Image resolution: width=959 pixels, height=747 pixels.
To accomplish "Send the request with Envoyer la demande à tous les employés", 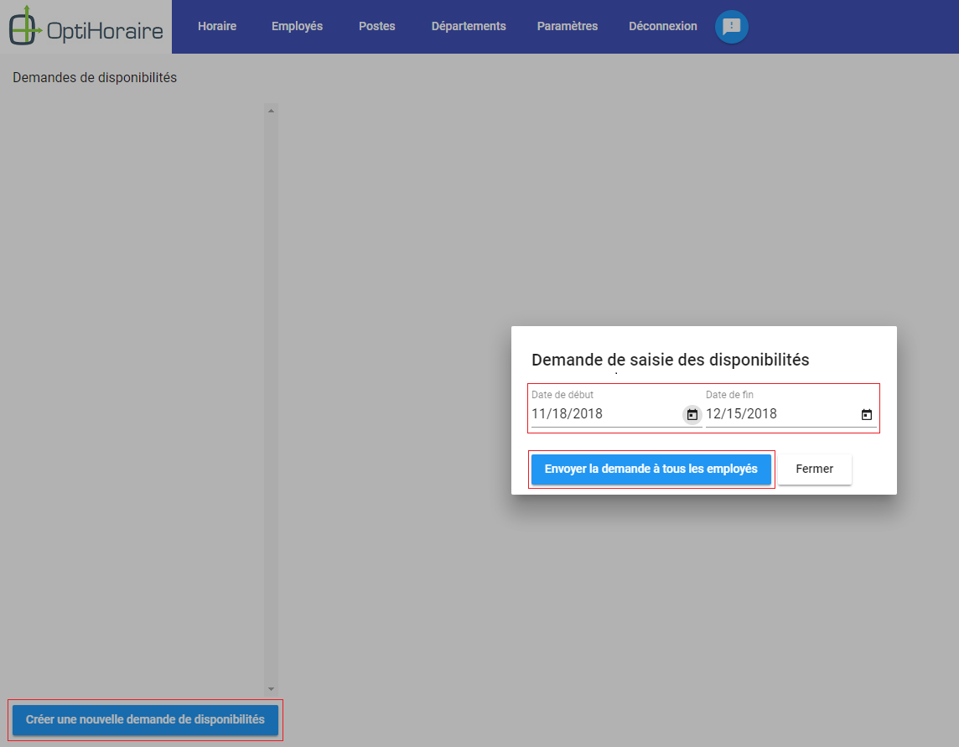I will tap(651, 469).
